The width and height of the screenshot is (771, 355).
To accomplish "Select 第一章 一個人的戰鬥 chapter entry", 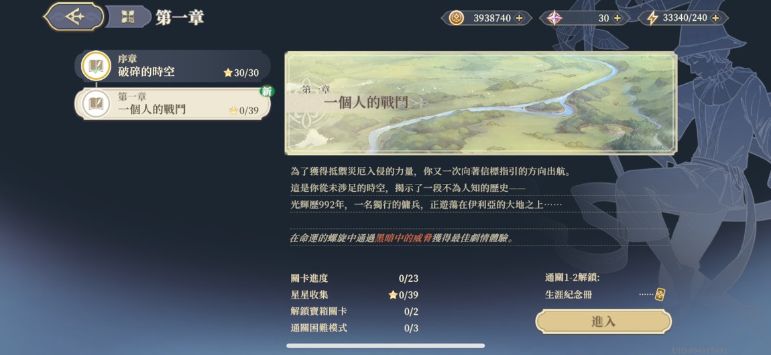I will coord(172,103).
